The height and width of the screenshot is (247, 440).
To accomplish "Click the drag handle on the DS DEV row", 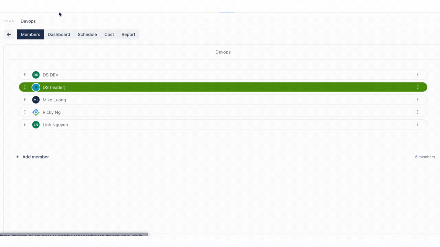I will [25, 75].
